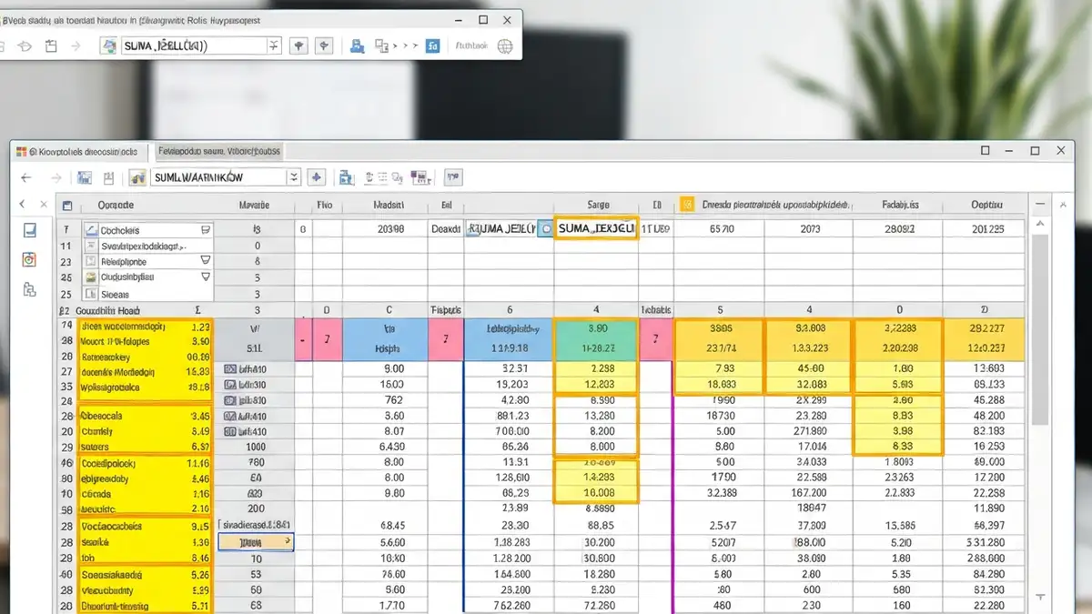Screen dimensions: 1092x614
Task: Click the blue square icon in the top window toolbar
Action: pos(434,45)
